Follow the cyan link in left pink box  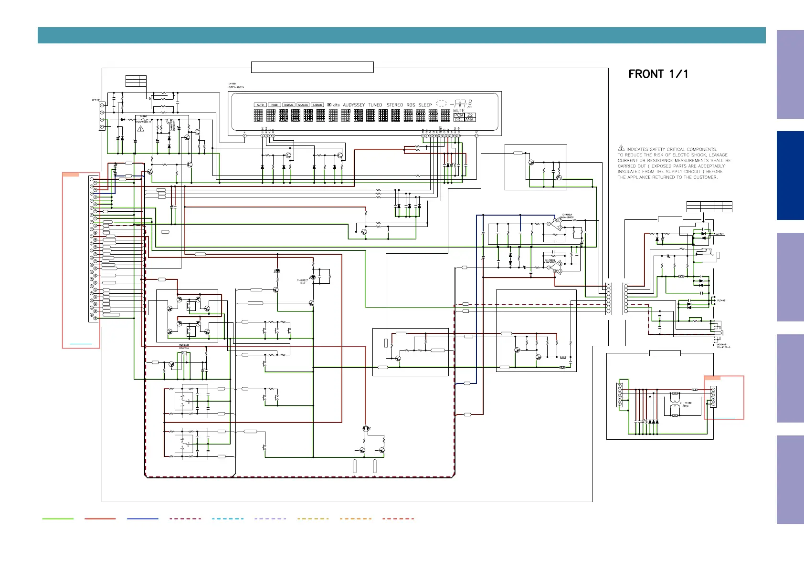(81, 343)
